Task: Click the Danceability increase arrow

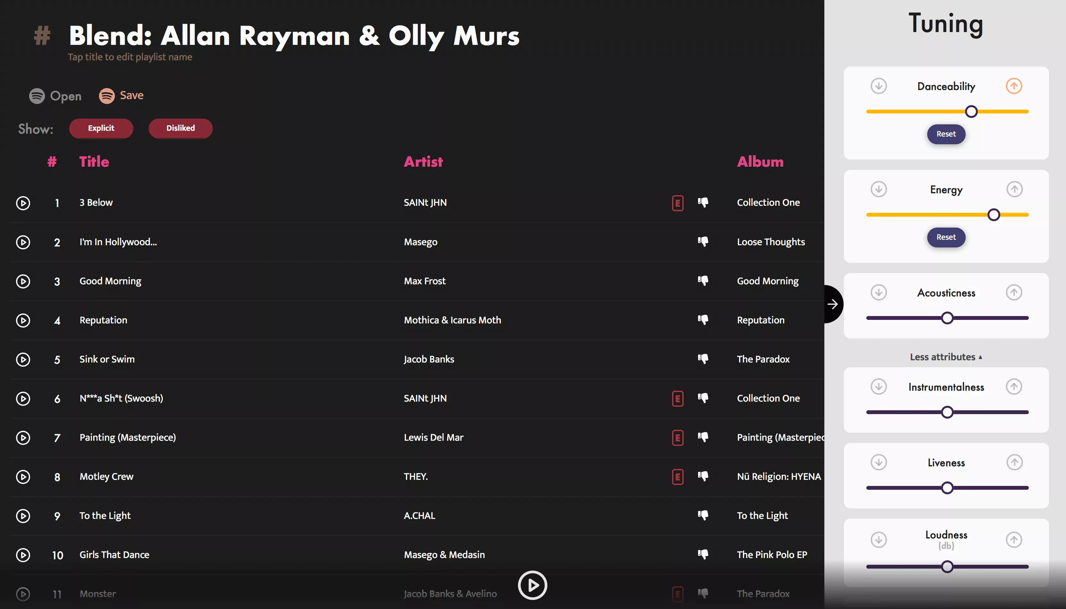Action: click(x=1014, y=86)
